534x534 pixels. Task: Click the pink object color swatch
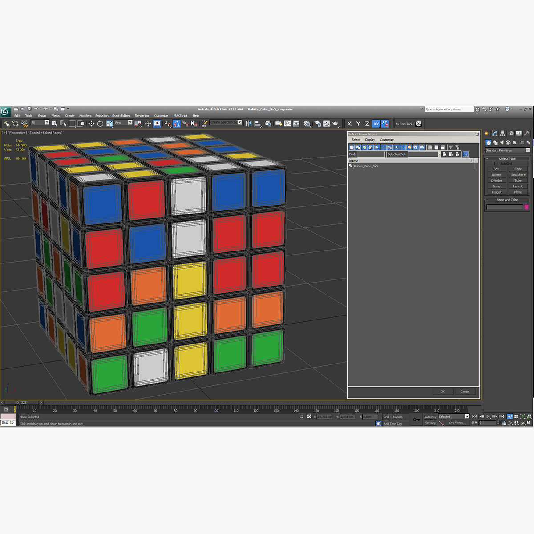point(526,207)
